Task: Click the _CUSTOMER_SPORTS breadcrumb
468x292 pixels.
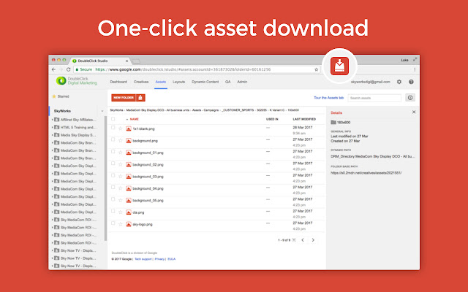Action: pos(238,110)
